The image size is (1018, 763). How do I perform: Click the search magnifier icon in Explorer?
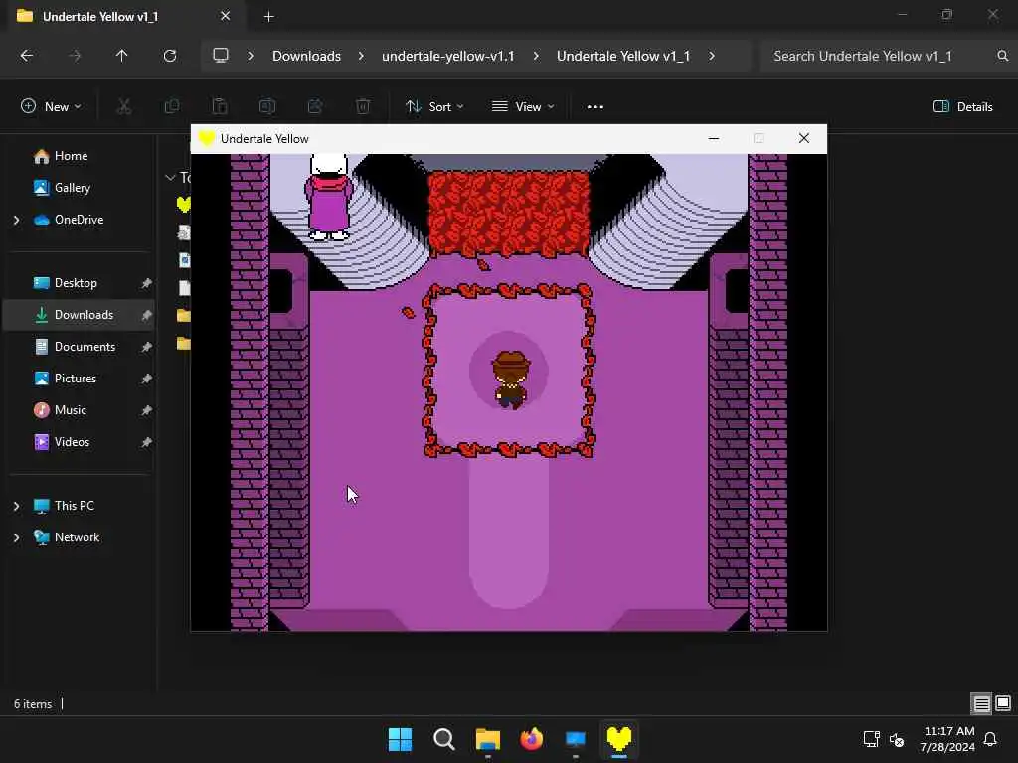click(1002, 56)
